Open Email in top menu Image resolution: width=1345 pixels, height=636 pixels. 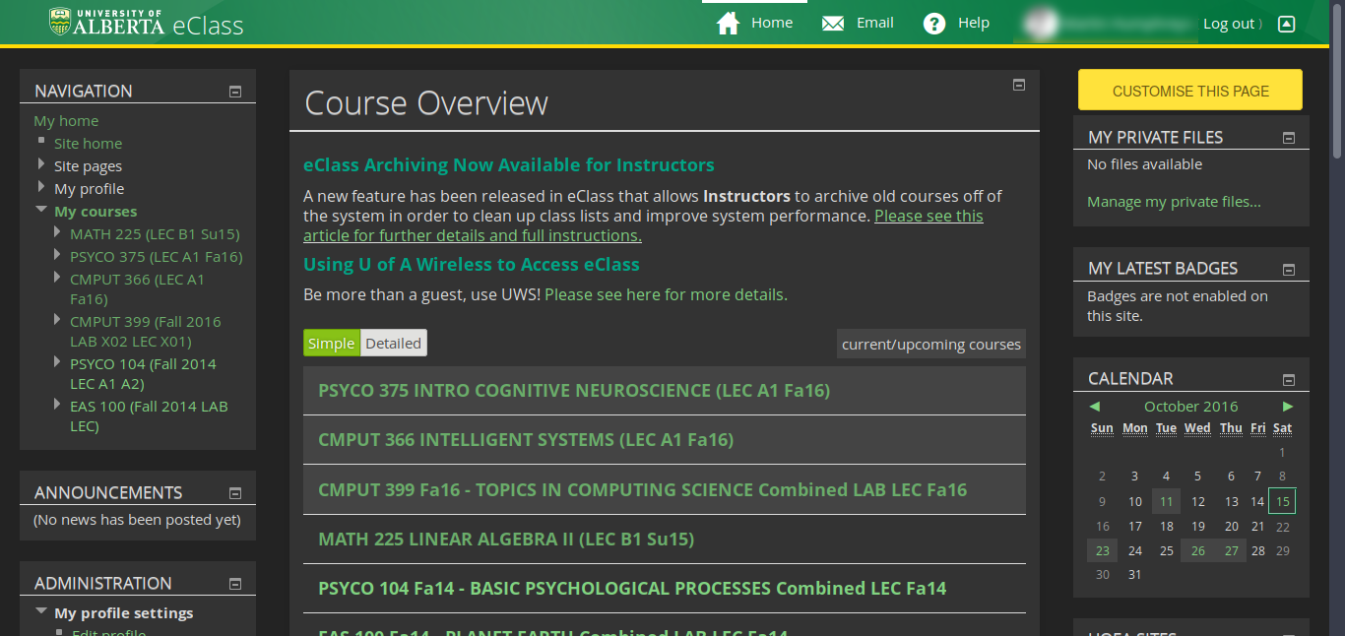pyautogui.click(x=875, y=23)
